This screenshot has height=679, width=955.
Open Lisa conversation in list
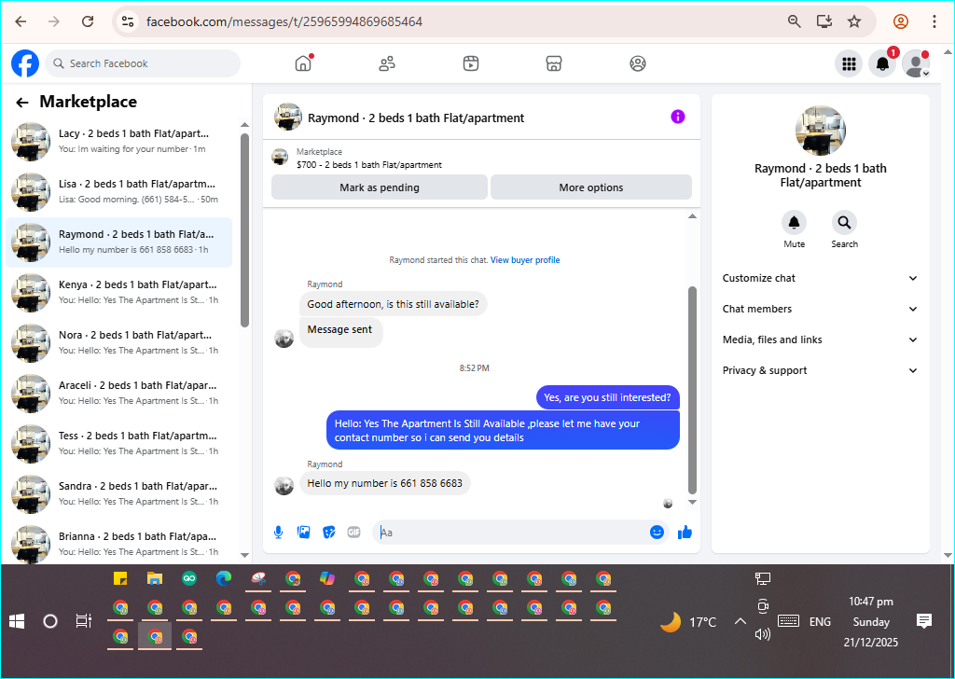(119, 192)
